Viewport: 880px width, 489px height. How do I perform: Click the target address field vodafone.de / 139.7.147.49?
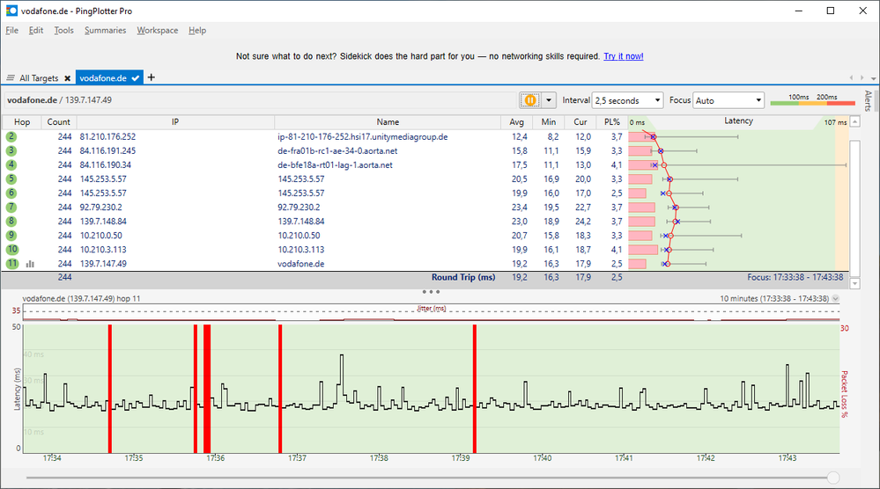(x=260, y=100)
